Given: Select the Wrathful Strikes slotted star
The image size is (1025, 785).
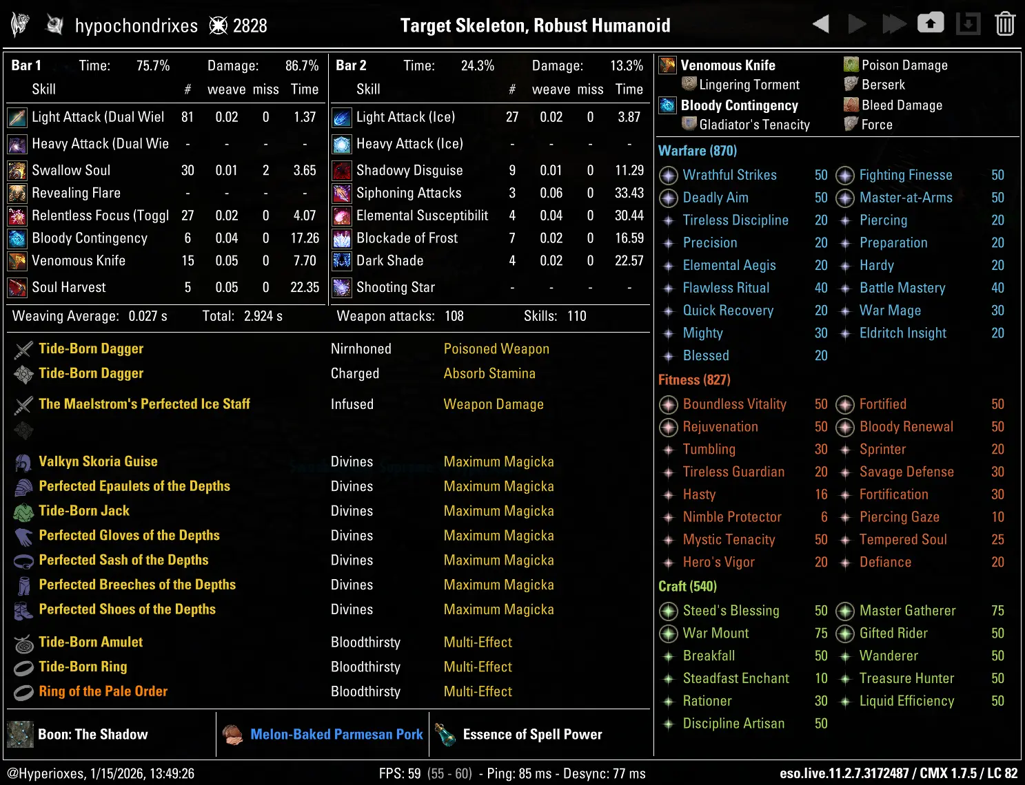Looking at the screenshot, I should (668, 176).
